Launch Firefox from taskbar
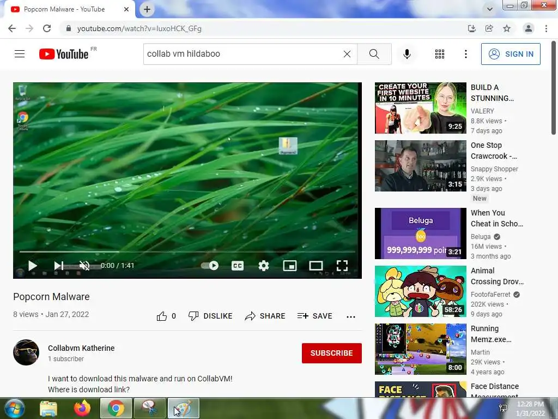Image resolution: width=558 pixels, height=419 pixels. [82, 408]
